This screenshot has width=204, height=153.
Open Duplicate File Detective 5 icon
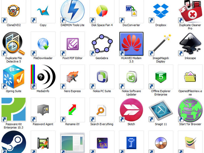[x=14, y=44]
